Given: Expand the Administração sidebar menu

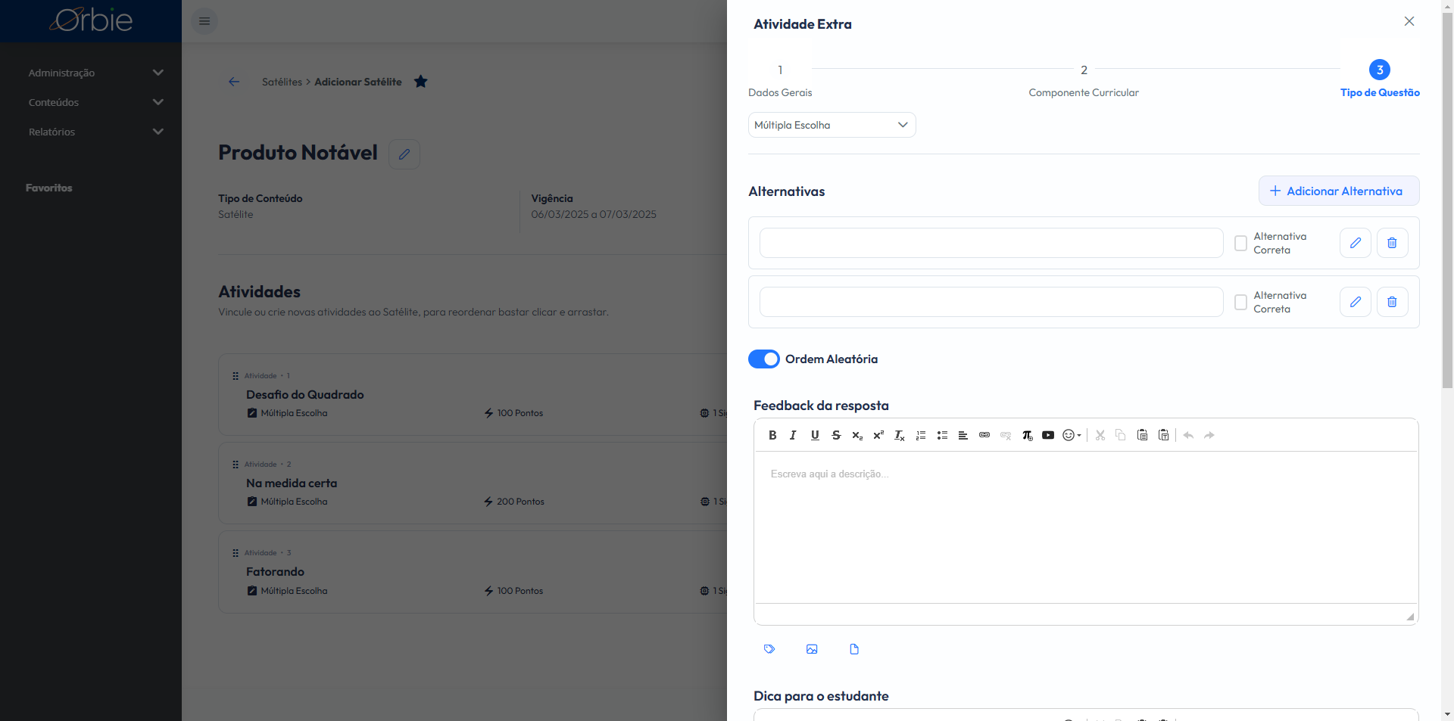Looking at the screenshot, I should (x=95, y=73).
